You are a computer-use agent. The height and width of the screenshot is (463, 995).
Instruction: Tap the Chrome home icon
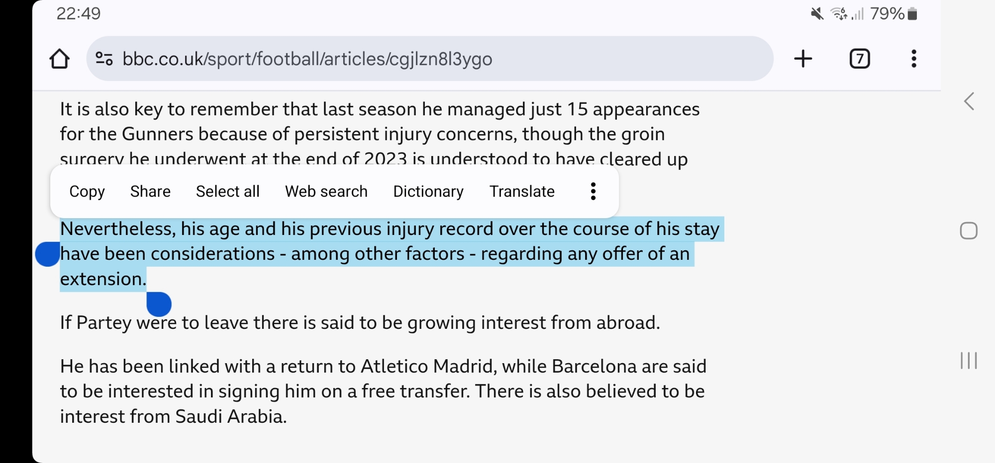point(59,59)
